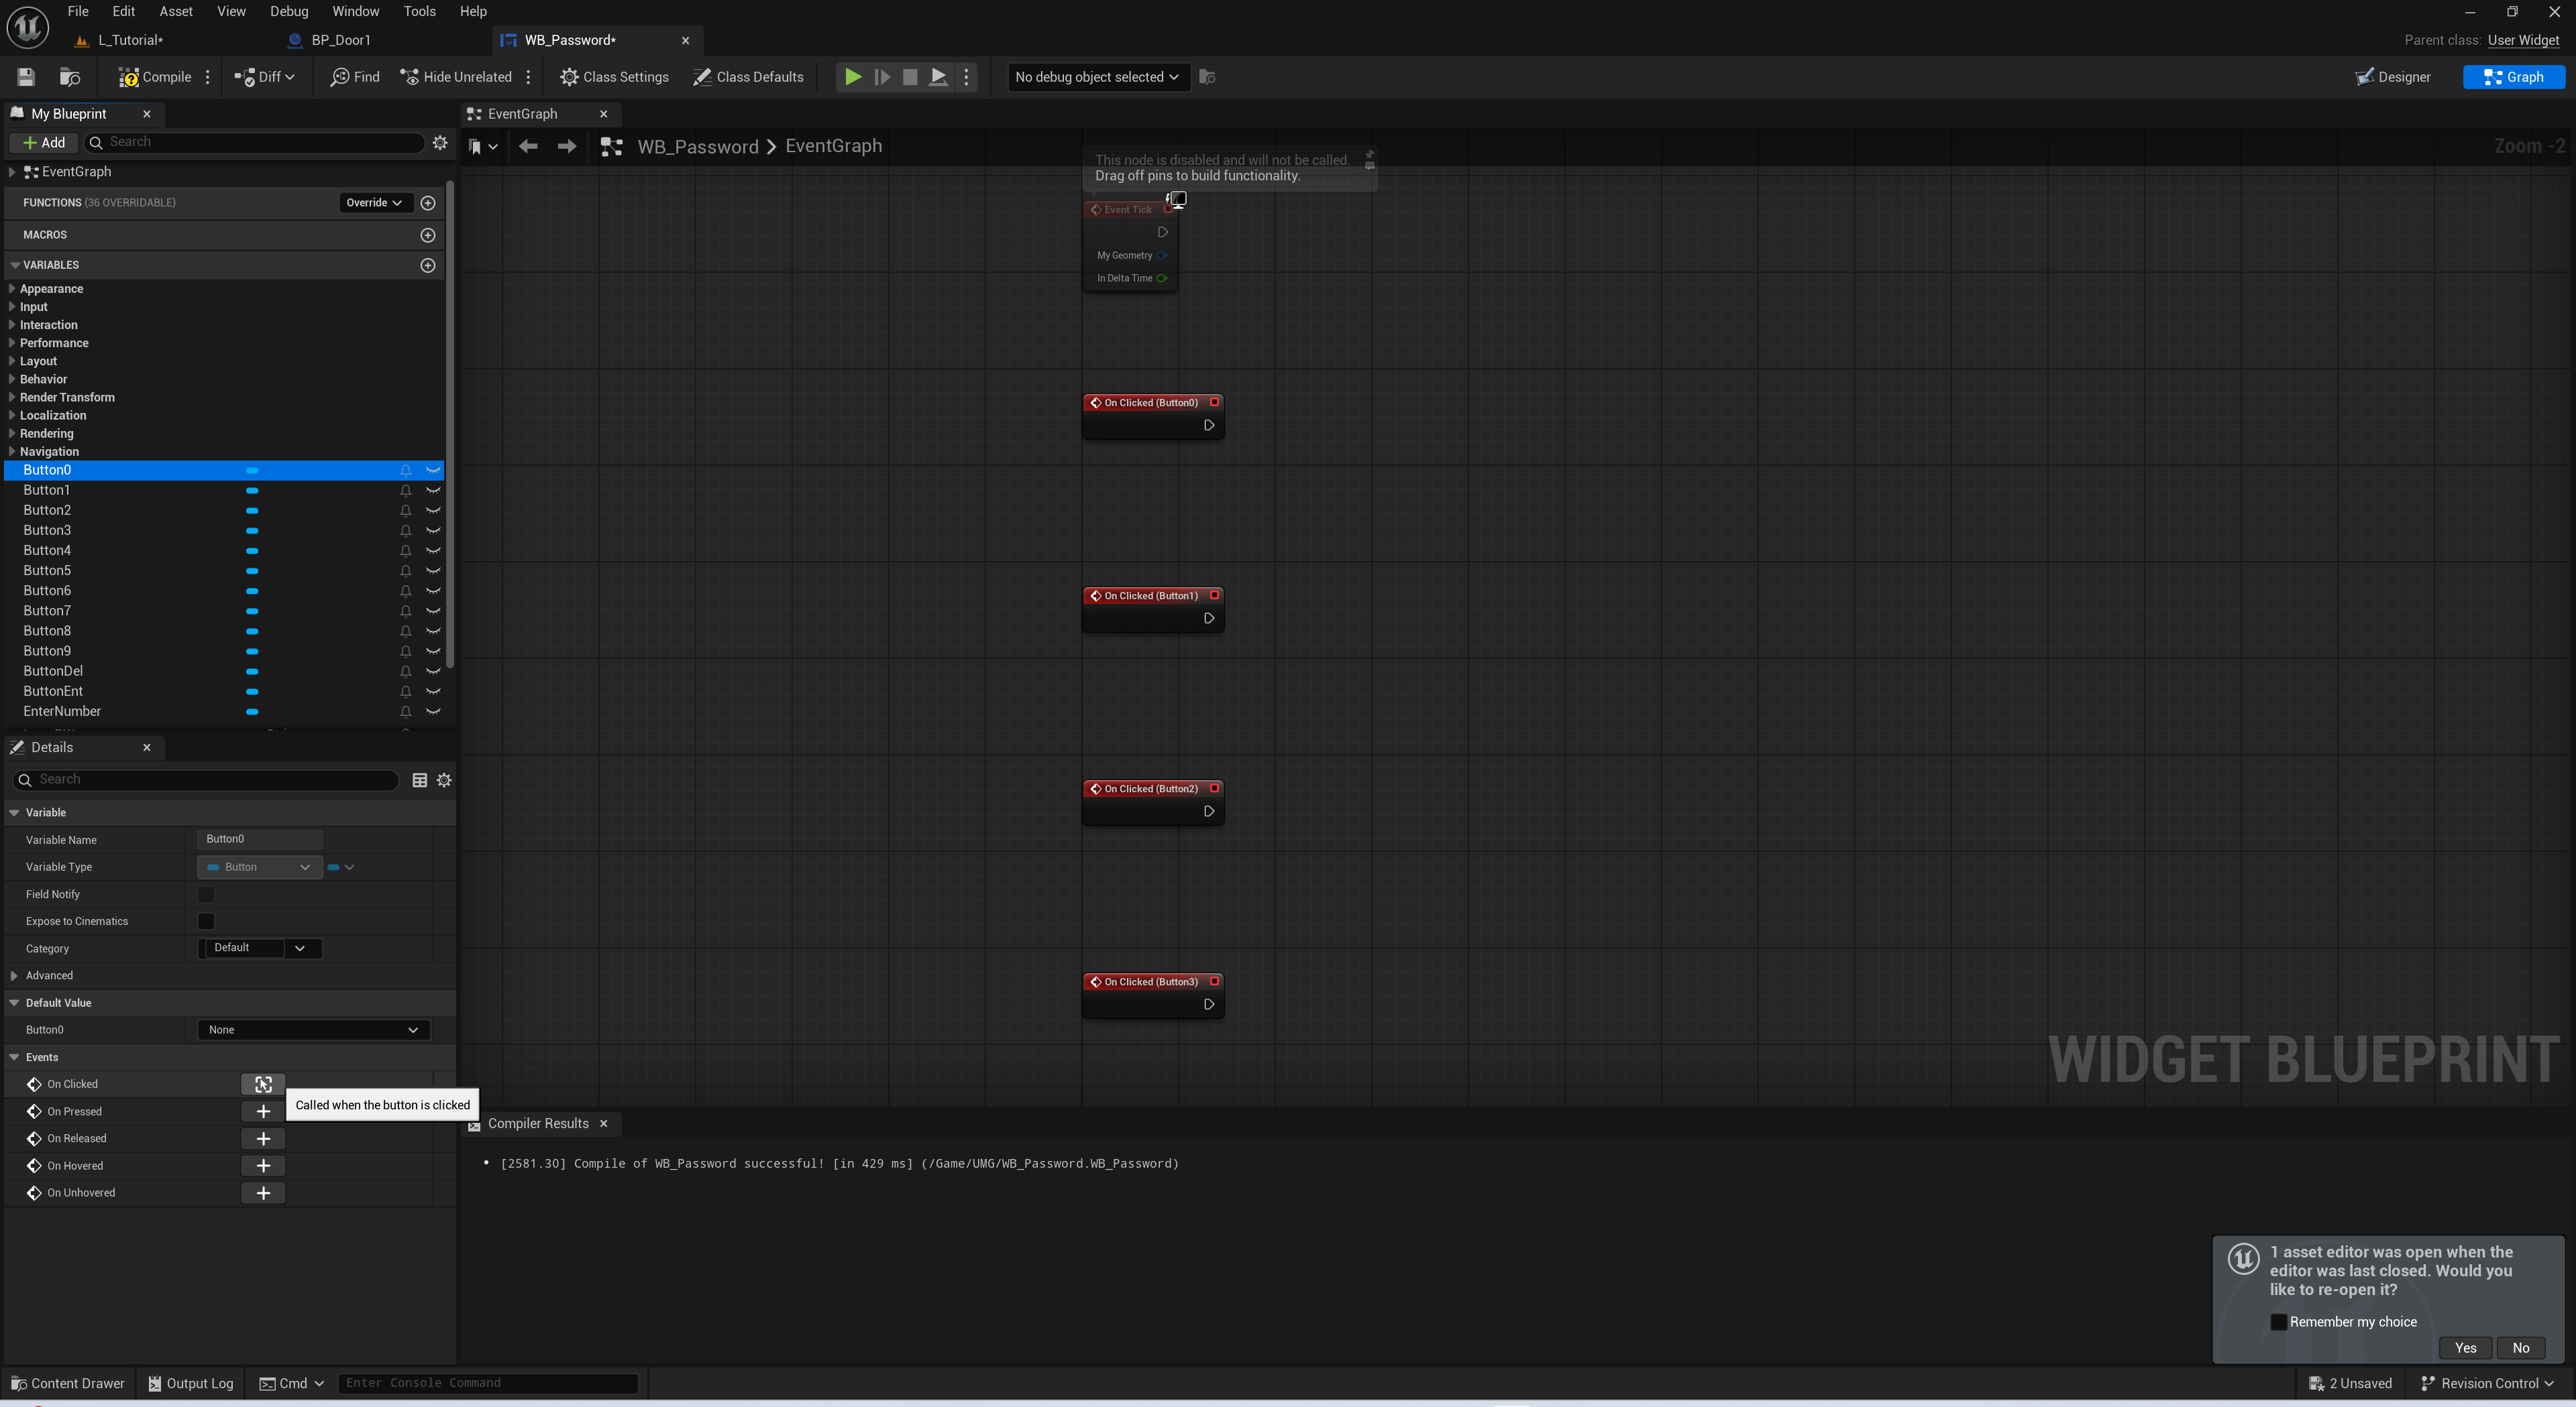
Task: Expand the EventGraph tree item
Action: [12, 172]
